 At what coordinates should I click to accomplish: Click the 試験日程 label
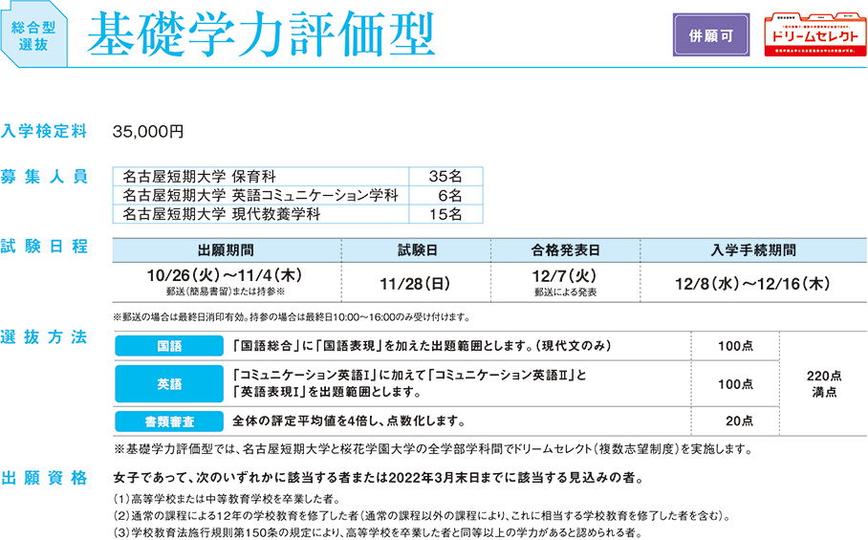pyautogui.click(x=44, y=247)
